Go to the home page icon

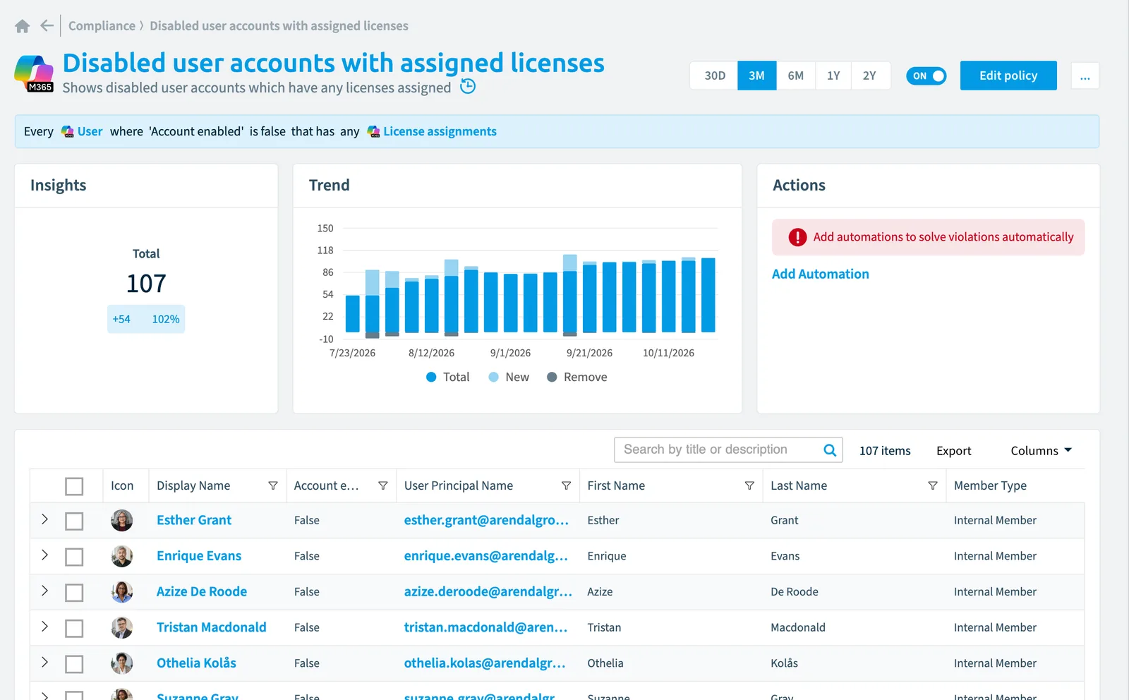pyautogui.click(x=22, y=26)
